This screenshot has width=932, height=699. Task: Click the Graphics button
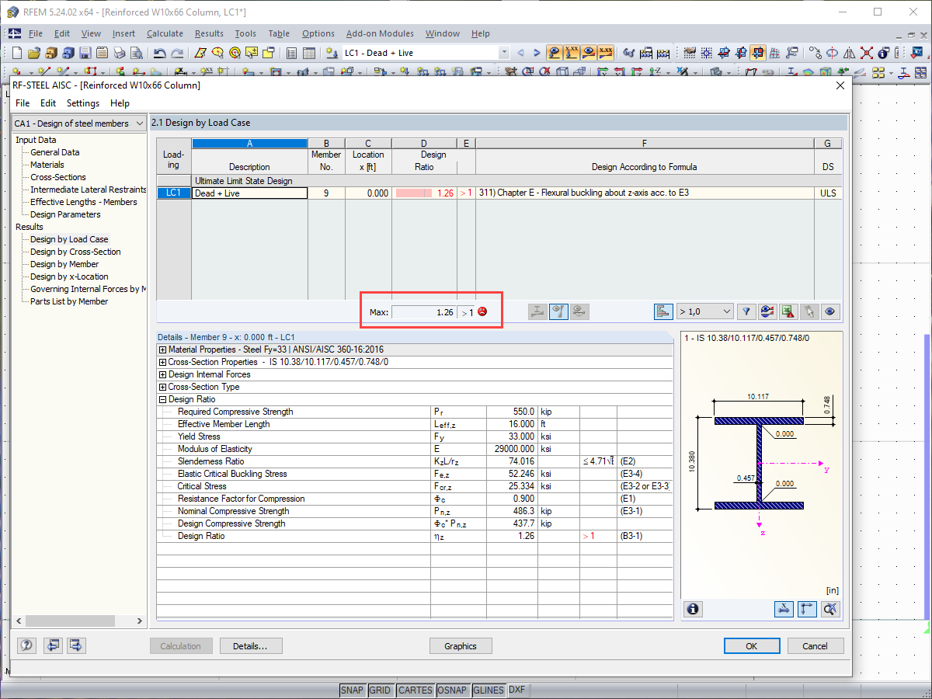[x=461, y=646]
